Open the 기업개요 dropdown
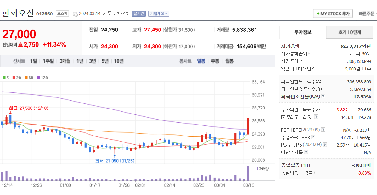The height and width of the screenshot is (195, 377). tap(159, 14)
